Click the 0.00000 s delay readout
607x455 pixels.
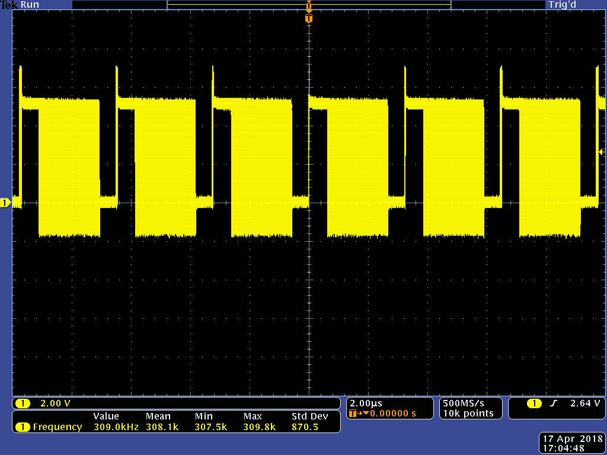(x=393, y=414)
